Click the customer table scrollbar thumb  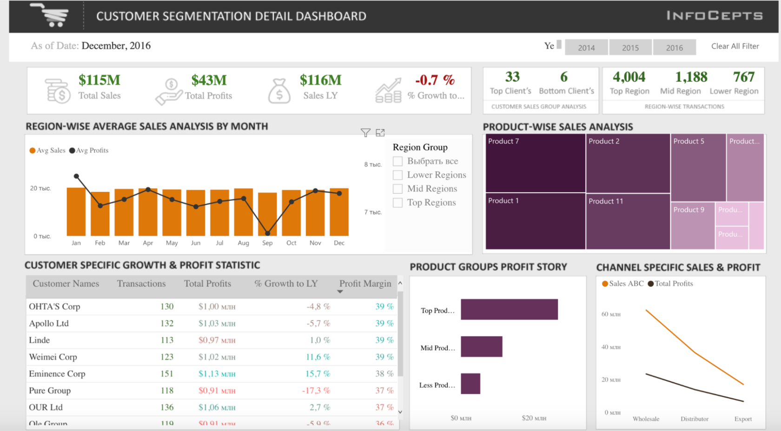click(400, 333)
